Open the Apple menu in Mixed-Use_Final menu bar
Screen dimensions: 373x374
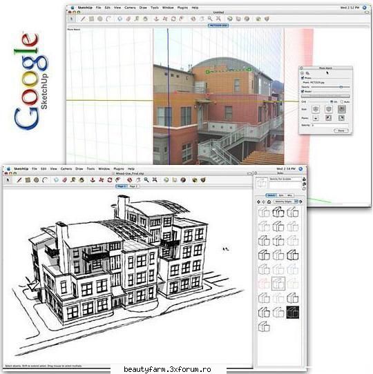coord(8,168)
